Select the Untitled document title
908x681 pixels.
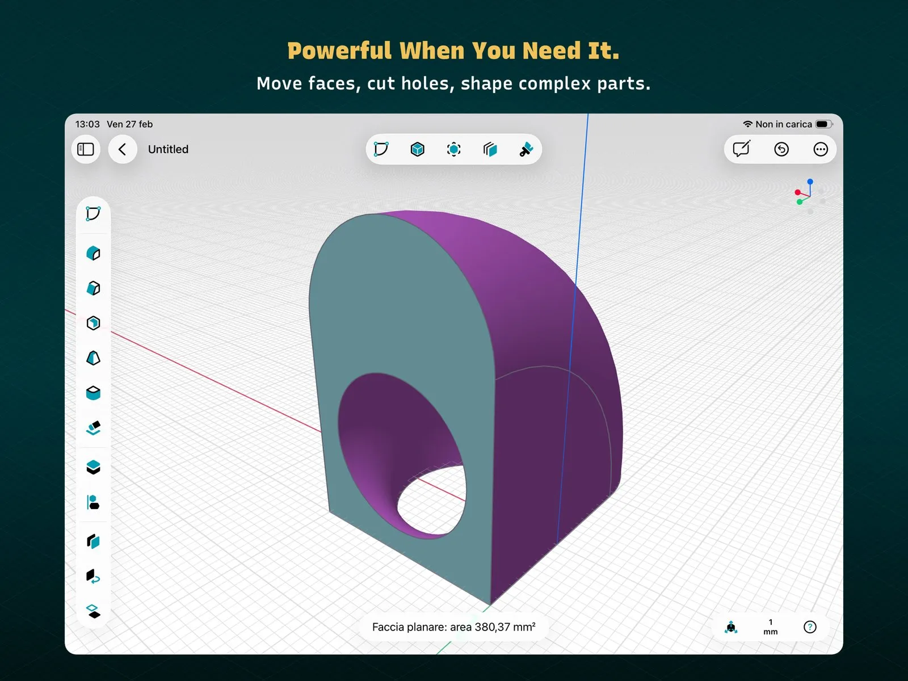click(168, 149)
